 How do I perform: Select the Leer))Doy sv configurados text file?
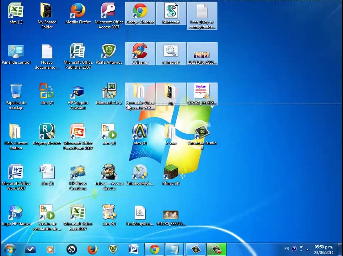202,16
